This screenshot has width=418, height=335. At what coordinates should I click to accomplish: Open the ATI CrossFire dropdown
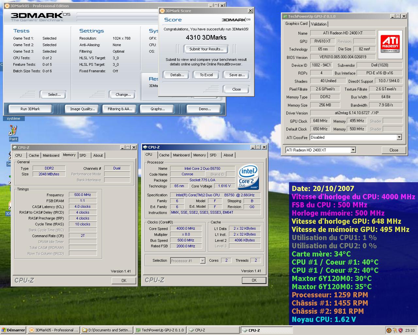[x=399, y=137]
